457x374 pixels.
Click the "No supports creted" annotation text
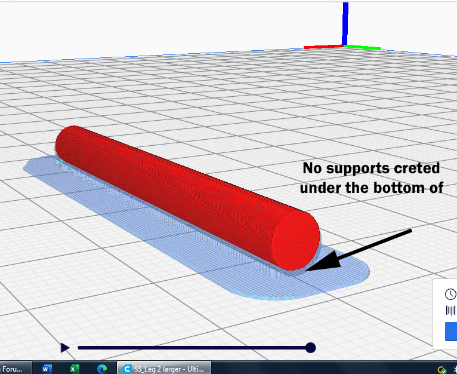coord(371,168)
